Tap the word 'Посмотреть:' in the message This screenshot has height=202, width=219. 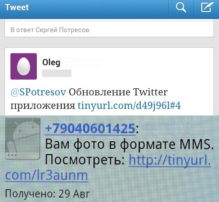click(85, 160)
